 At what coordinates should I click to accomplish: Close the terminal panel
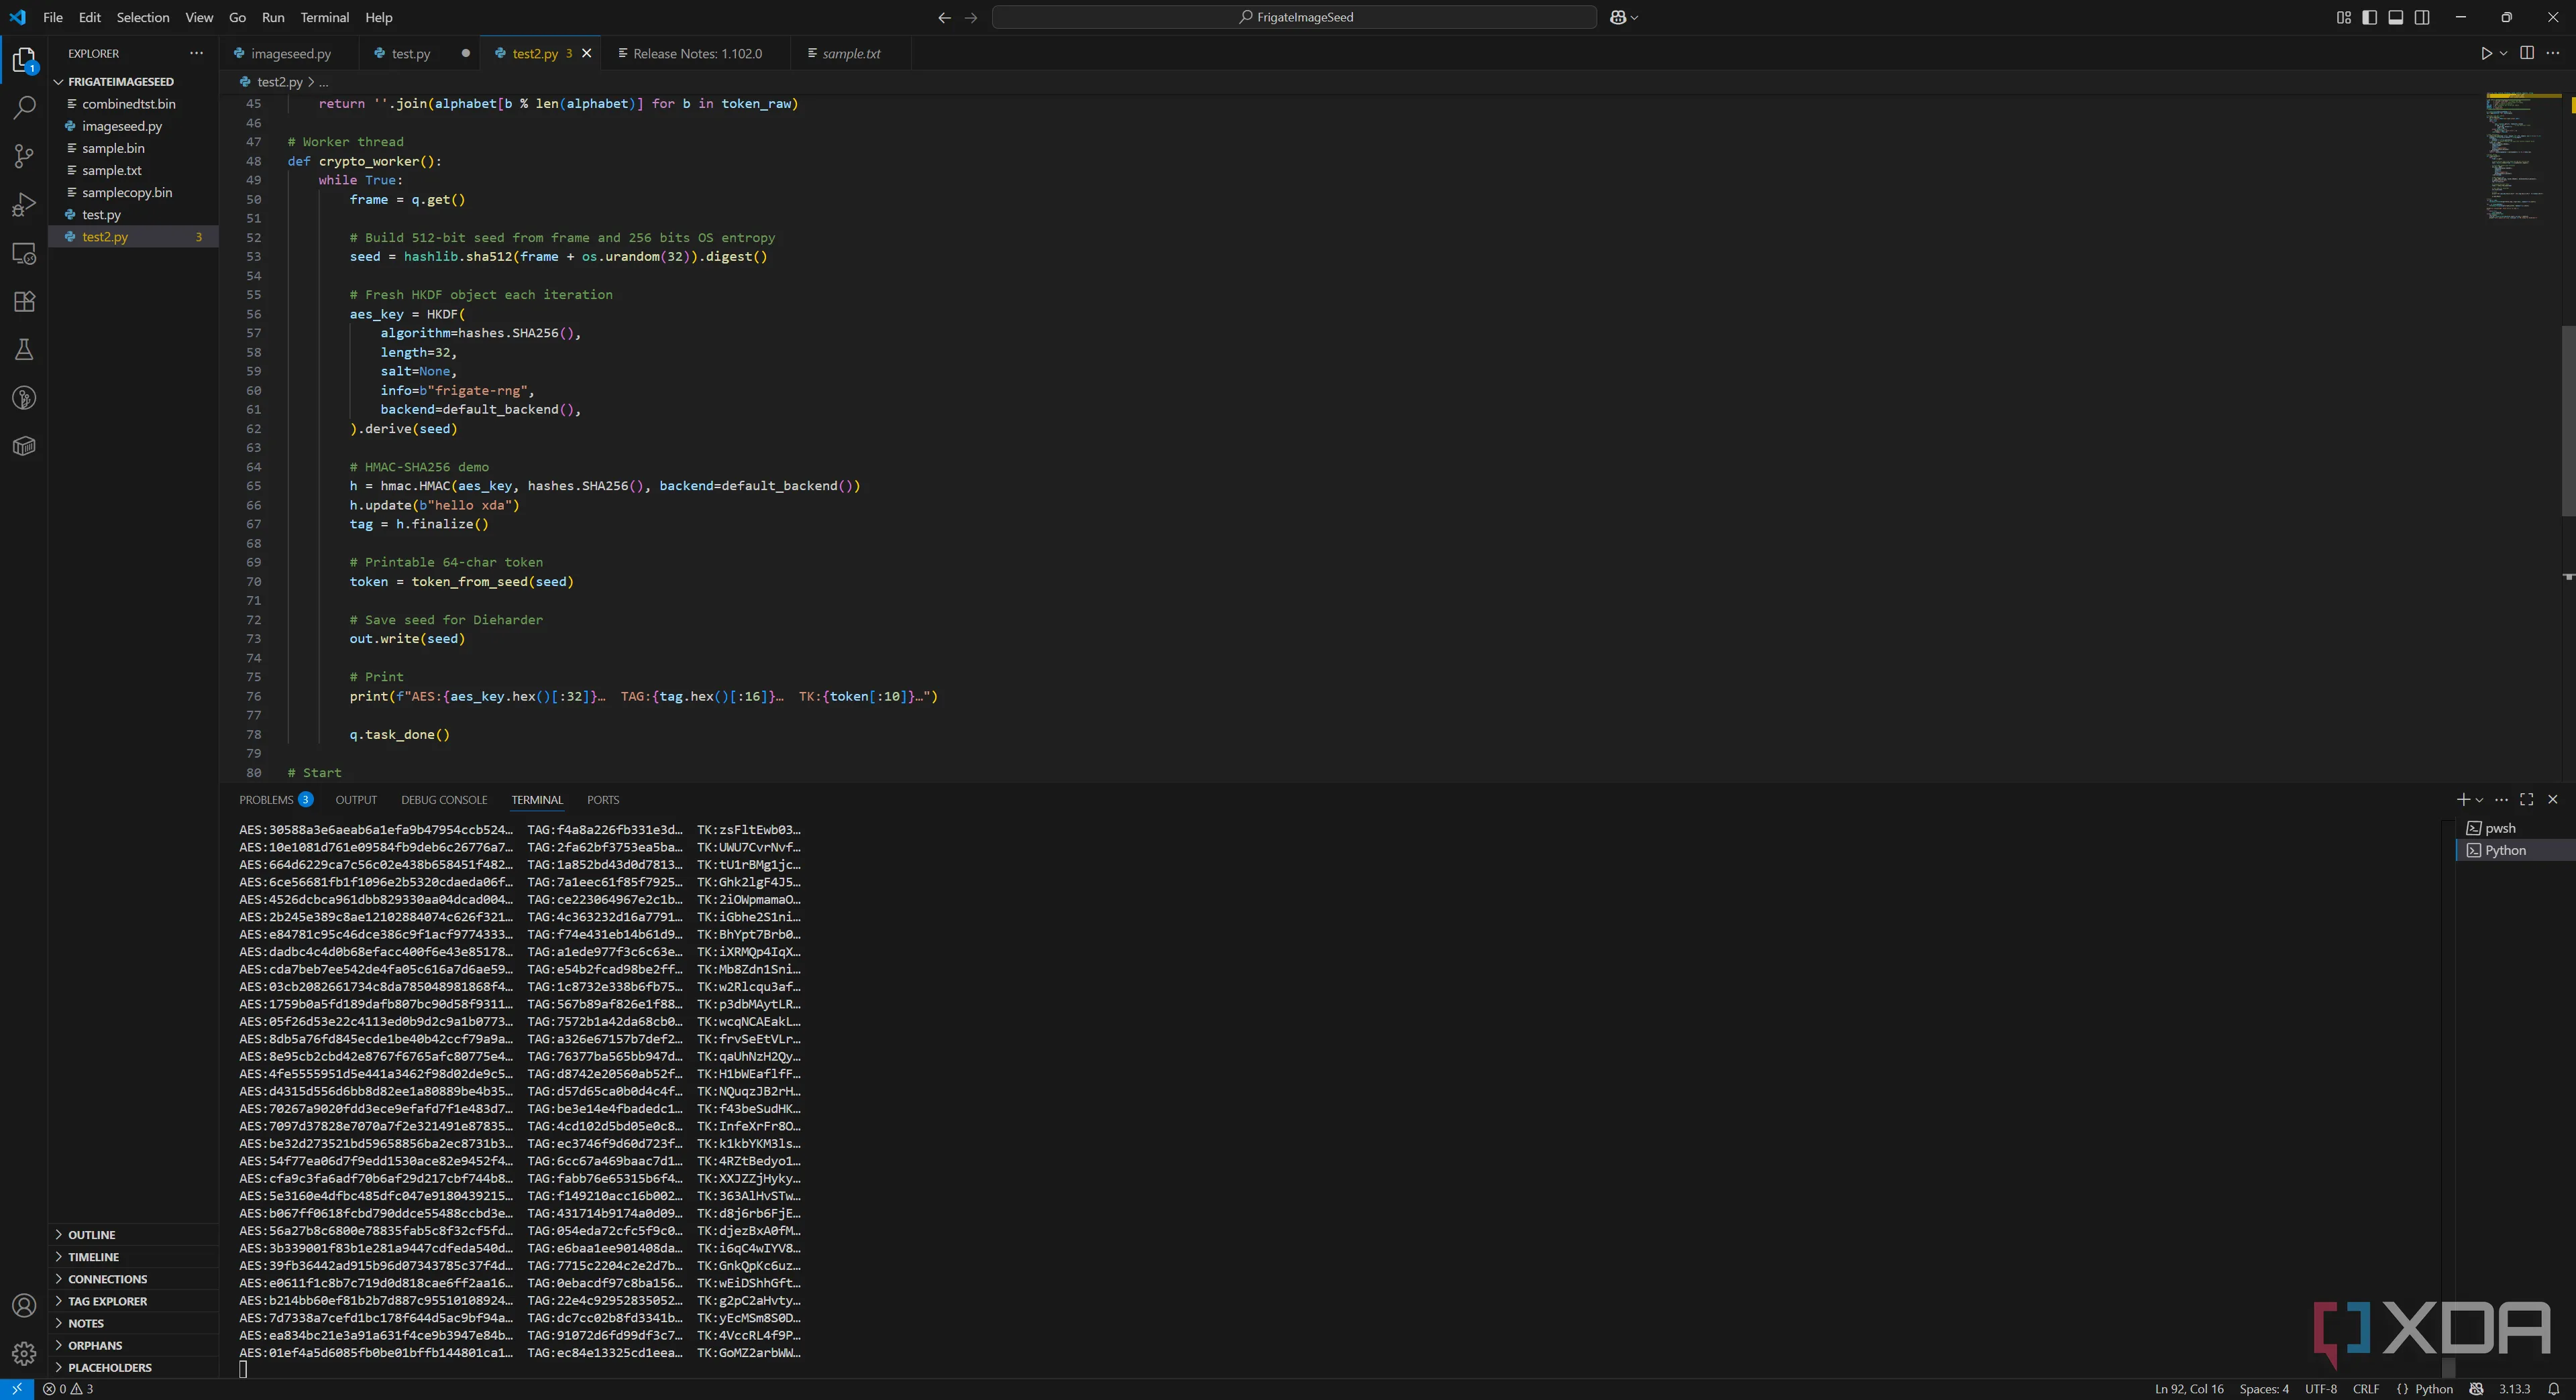click(x=2553, y=799)
